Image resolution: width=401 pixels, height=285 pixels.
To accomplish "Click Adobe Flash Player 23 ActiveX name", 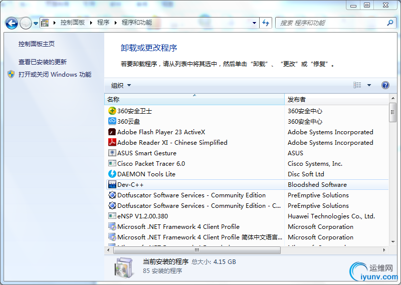I will (161, 132).
